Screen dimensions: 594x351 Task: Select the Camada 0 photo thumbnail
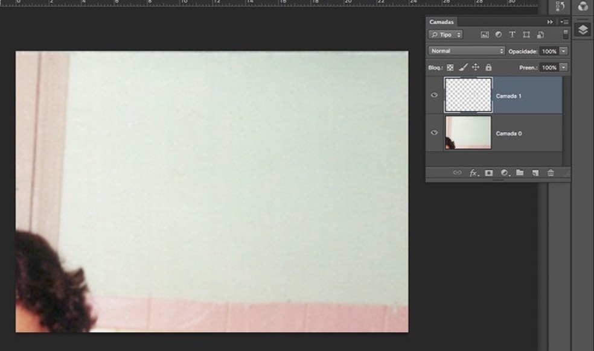click(x=468, y=133)
